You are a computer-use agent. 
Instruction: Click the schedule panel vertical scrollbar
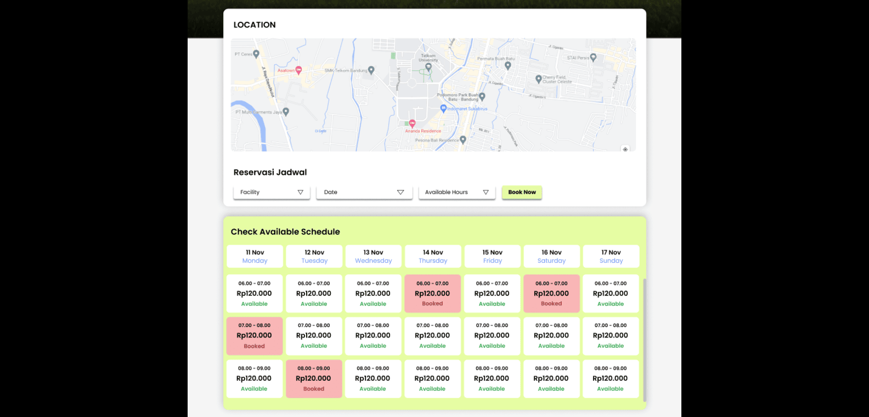coord(645,340)
